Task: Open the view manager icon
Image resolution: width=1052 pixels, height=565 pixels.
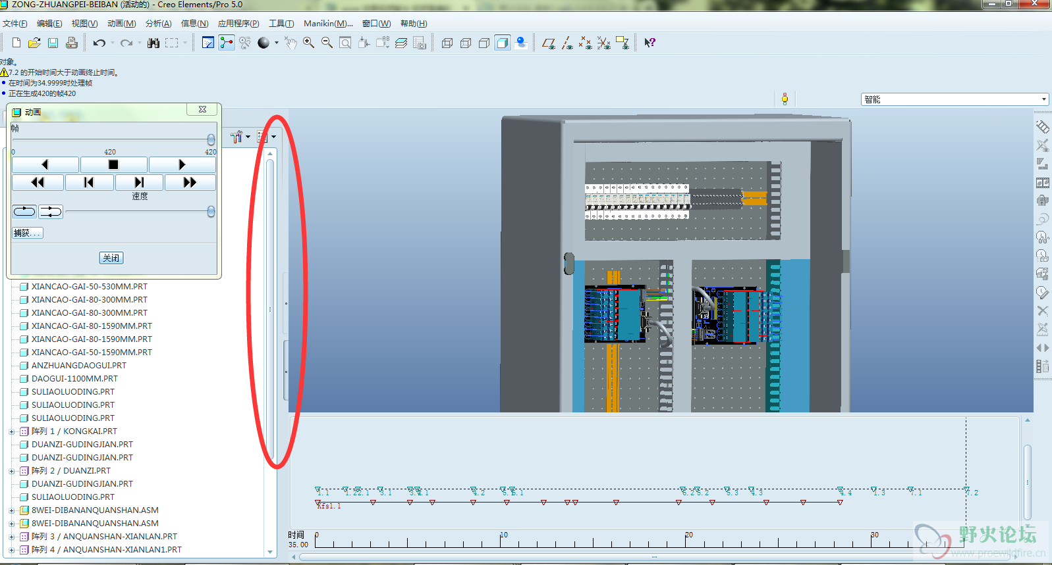Action: click(420, 43)
